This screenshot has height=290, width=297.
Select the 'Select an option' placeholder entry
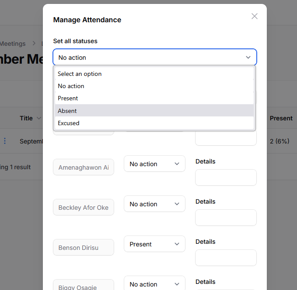coord(80,74)
